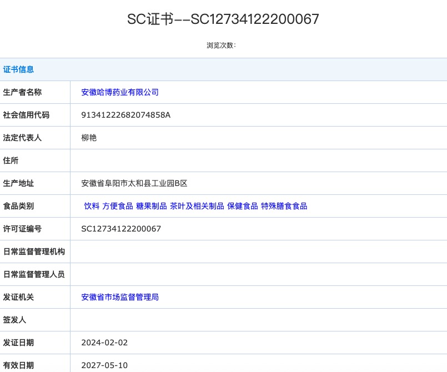Select the expiry date 2027-05-10
This screenshot has height=372, width=447.
tap(104, 365)
